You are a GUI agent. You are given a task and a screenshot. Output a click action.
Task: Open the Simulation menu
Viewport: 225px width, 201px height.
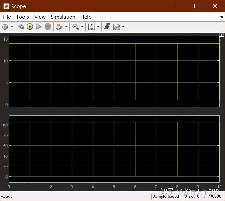[x=63, y=17]
